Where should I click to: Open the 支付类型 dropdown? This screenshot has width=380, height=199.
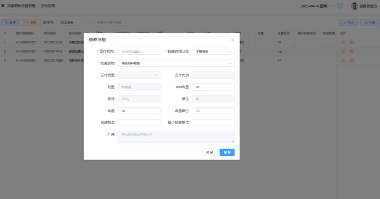(139, 75)
